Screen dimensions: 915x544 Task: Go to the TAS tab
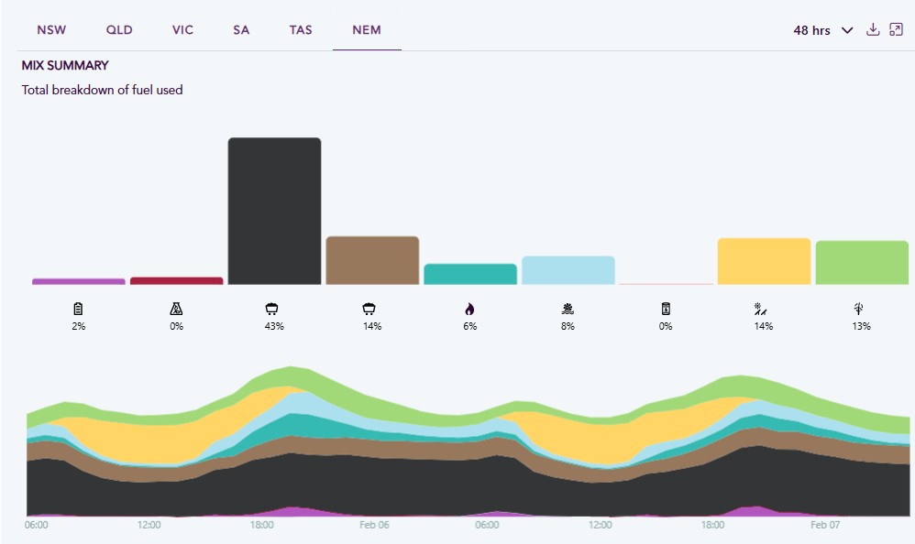pos(301,29)
